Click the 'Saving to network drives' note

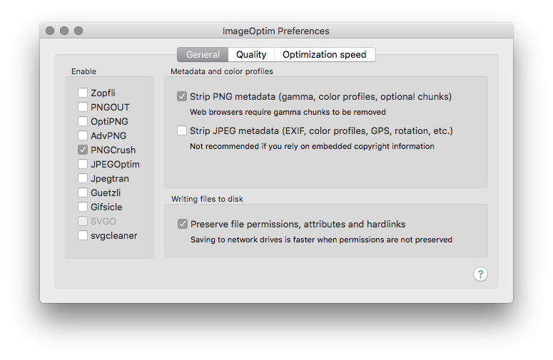(x=321, y=240)
